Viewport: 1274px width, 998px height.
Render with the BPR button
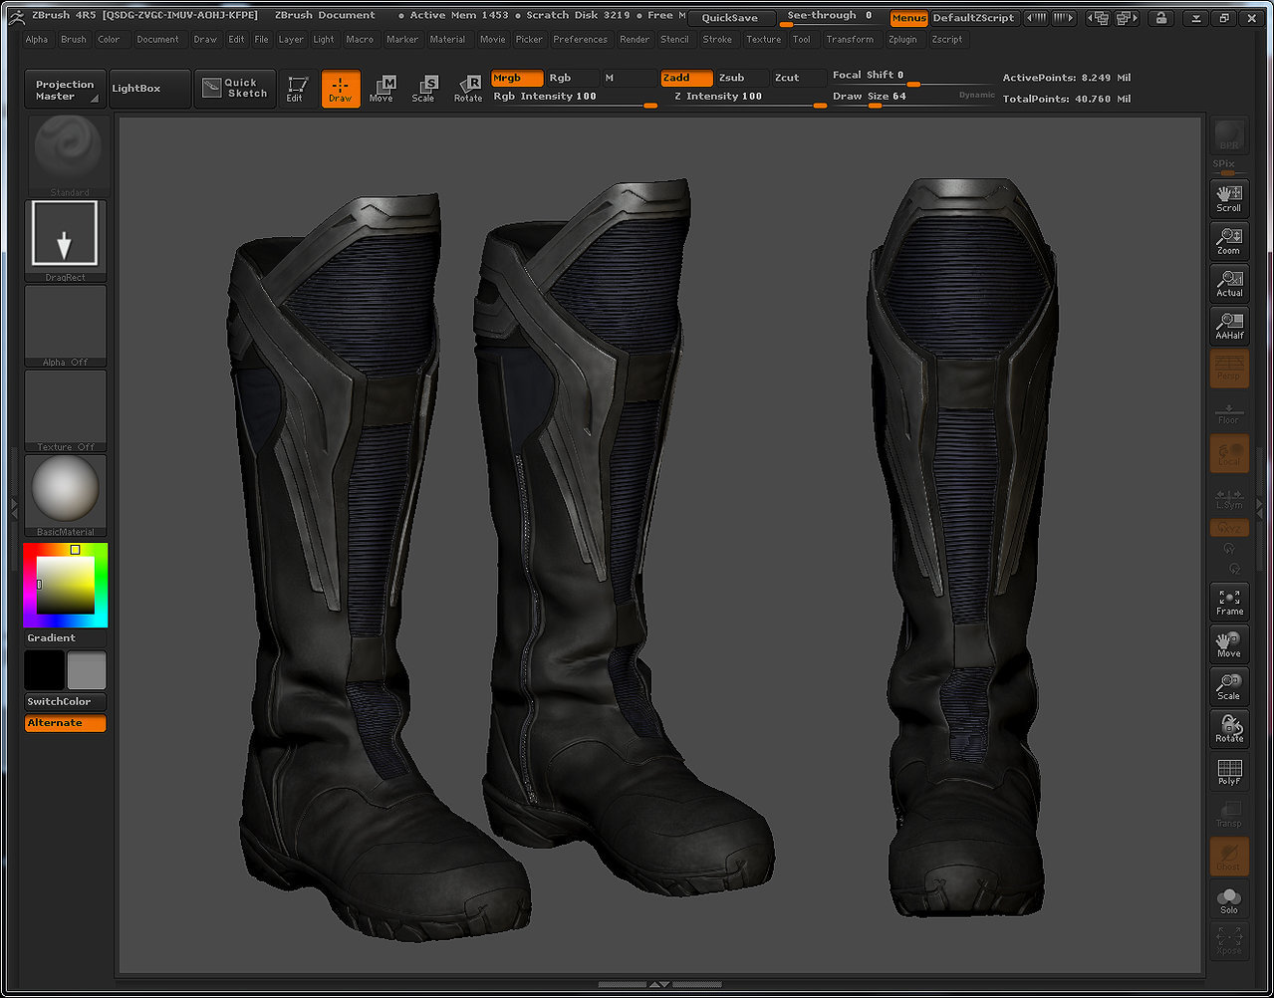pos(1229,136)
